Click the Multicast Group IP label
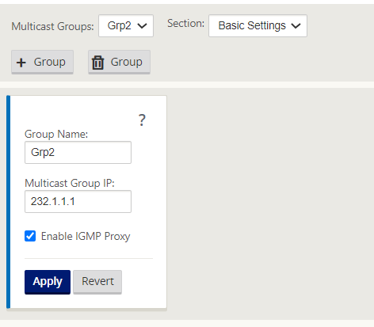Screen dimensions: 374x327 click(70, 183)
